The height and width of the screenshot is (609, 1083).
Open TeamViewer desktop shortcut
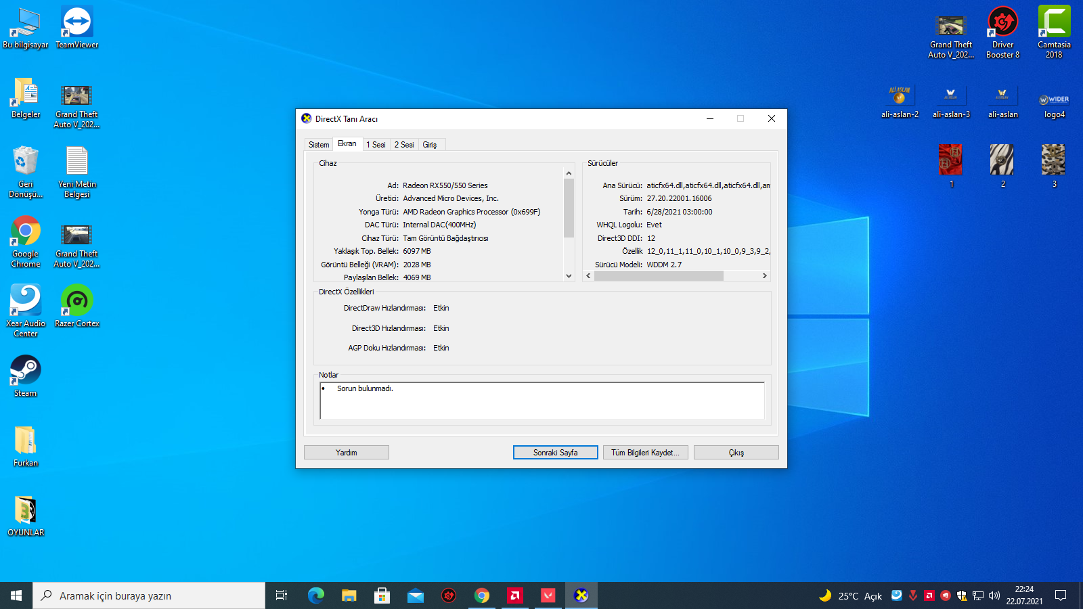(x=76, y=28)
